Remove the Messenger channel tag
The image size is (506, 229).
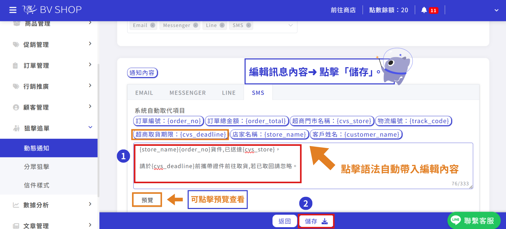click(196, 25)
